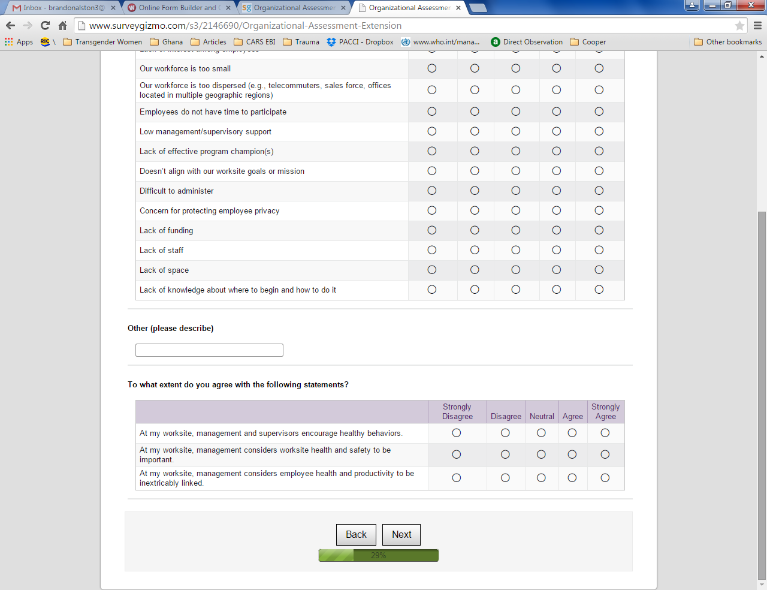Open the RIC bookmark icon
The width and height of the screenshot is (767, 590).
click(x=47, y=42)
